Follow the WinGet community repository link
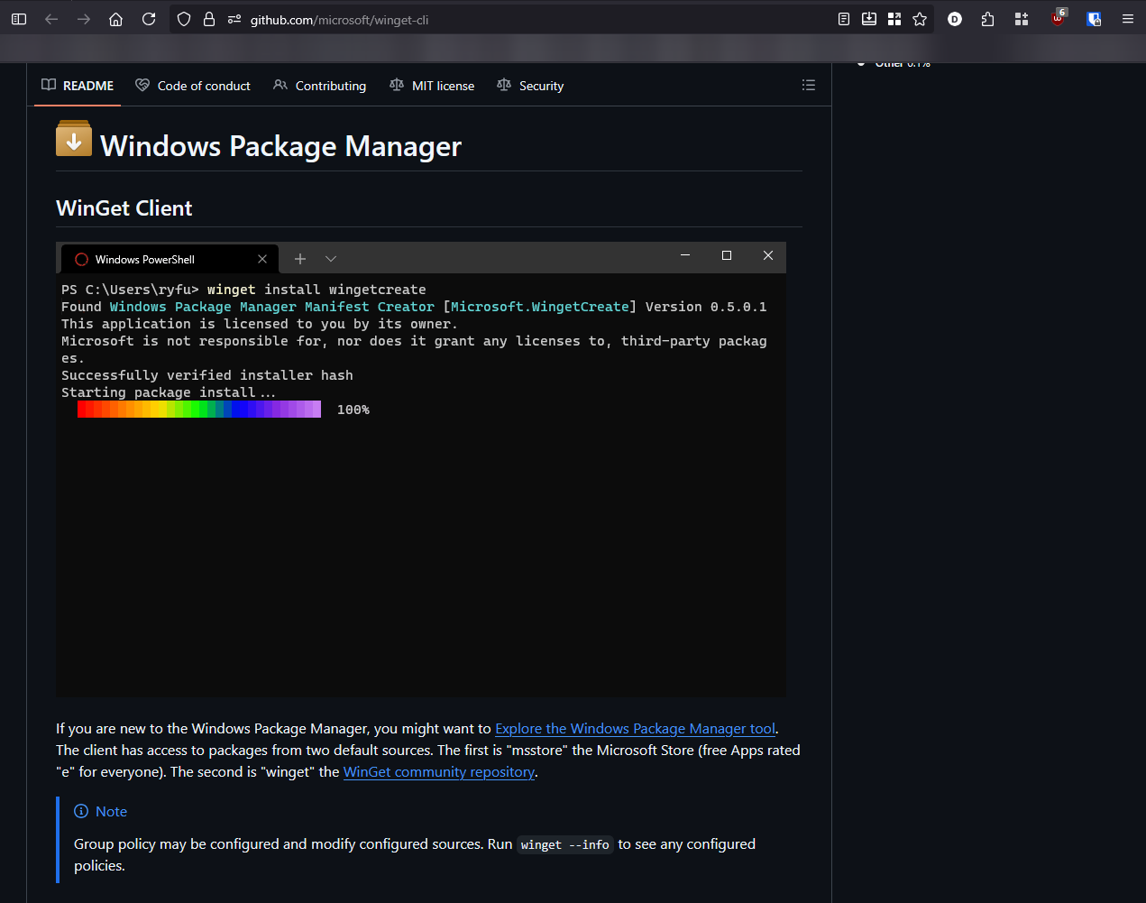Image resolution: width=1146 pixels, height=903 pixels. [439, 772]
